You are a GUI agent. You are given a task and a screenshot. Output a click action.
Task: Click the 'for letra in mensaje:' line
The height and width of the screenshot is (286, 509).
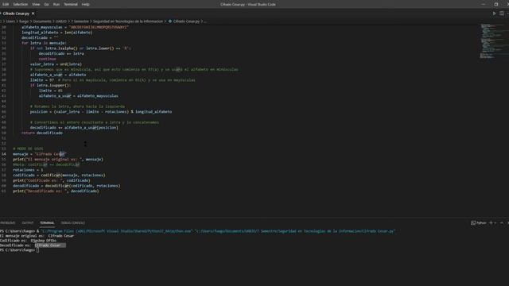[x=44, y=43]
